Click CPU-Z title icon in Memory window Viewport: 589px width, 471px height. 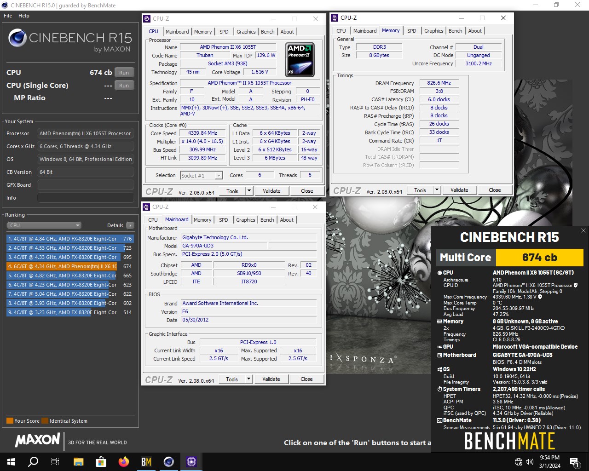tap(335, 18)
